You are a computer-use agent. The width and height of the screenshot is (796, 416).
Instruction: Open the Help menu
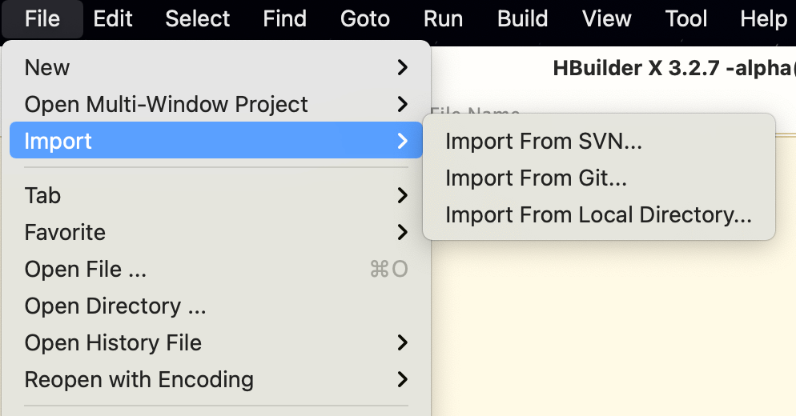[763, 18]
